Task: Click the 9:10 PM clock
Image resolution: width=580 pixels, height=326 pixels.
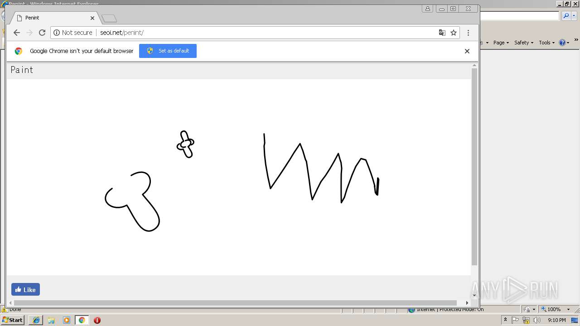Action: point(557,320)
